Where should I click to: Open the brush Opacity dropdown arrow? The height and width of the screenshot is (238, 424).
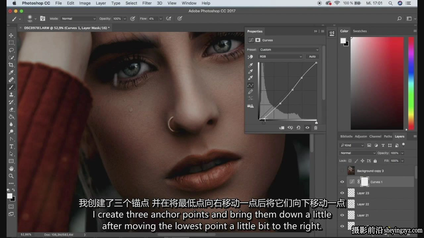pyautogui.click(x=125, y=19)
